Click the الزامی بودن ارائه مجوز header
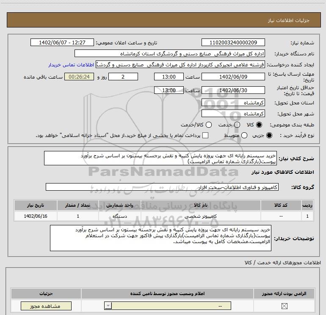The width and height of the screenshot is (326, 315). pyautogui.click(x=284, y=293)
